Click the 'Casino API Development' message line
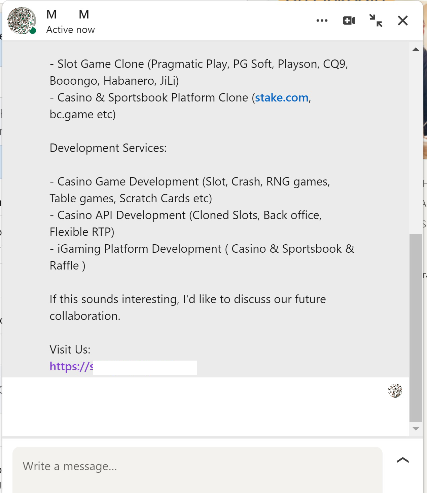This screenshot has height=493, width=427. (186, 223)
